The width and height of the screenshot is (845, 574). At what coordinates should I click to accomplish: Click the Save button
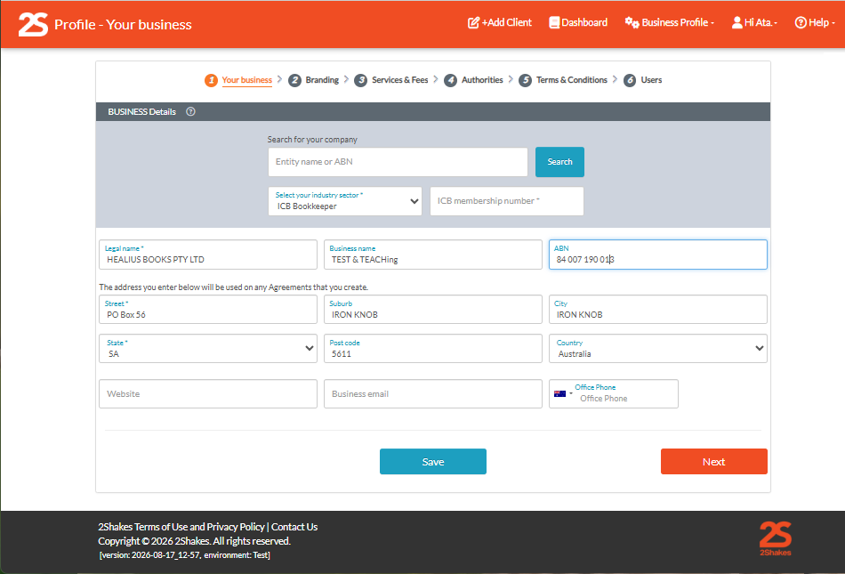(x=433, y=462)
